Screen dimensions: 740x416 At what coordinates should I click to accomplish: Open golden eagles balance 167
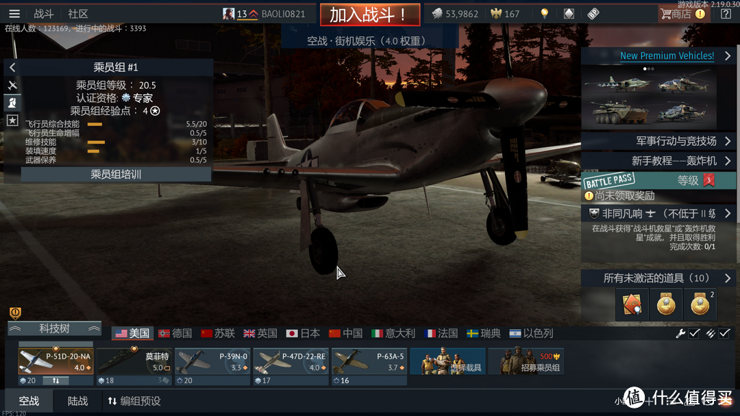[505, 14]
